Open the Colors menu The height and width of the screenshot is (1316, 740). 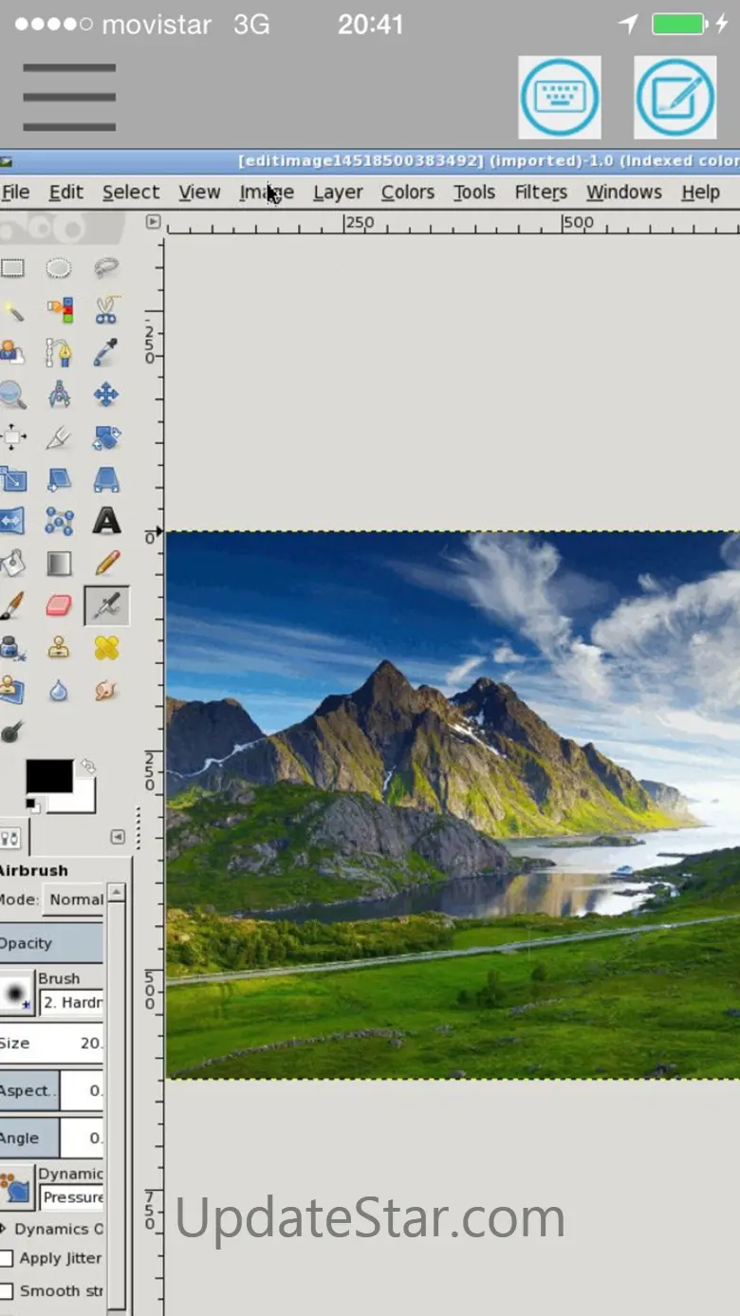click(408, 193)
